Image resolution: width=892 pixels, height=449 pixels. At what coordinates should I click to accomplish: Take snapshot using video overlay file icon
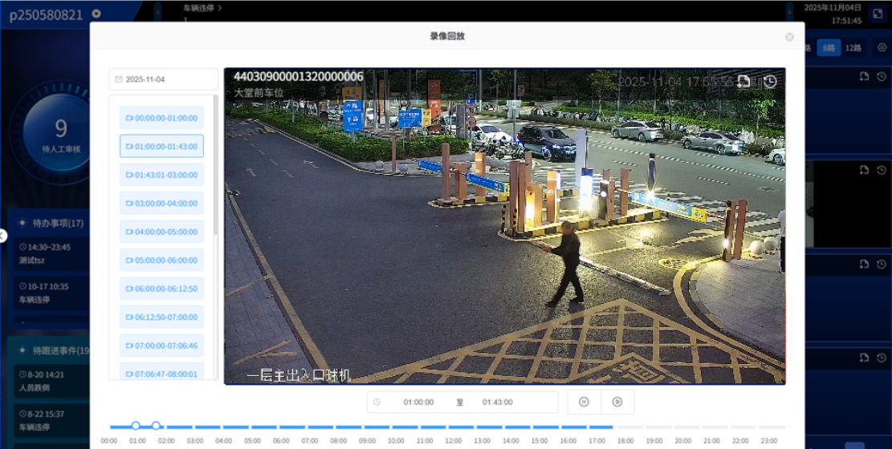coord(743,82)
